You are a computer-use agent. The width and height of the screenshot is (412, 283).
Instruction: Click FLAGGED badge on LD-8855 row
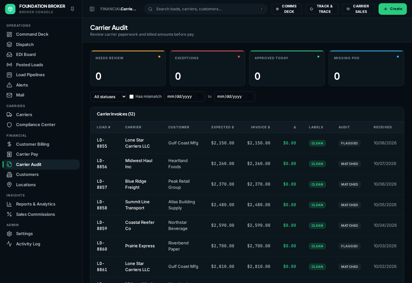pyautogui.click(x=349, y=143)
